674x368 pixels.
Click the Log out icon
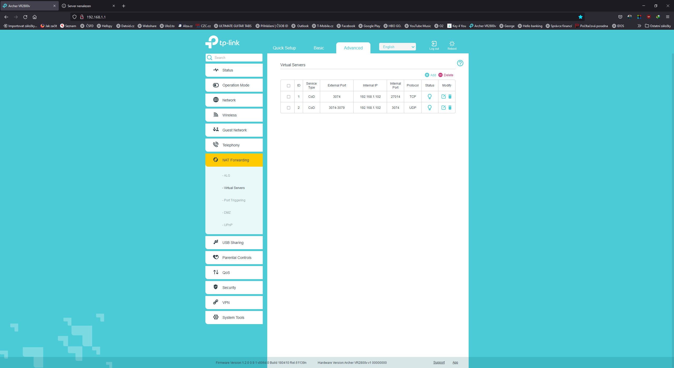(x=434, y=44)
